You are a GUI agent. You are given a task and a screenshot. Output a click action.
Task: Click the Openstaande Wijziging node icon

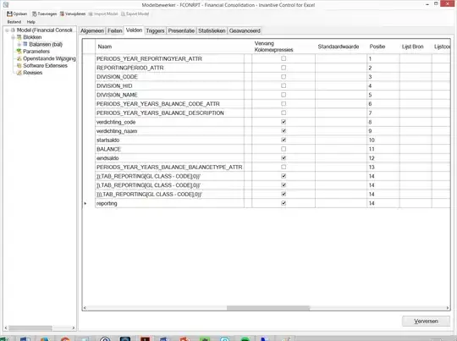19,58
